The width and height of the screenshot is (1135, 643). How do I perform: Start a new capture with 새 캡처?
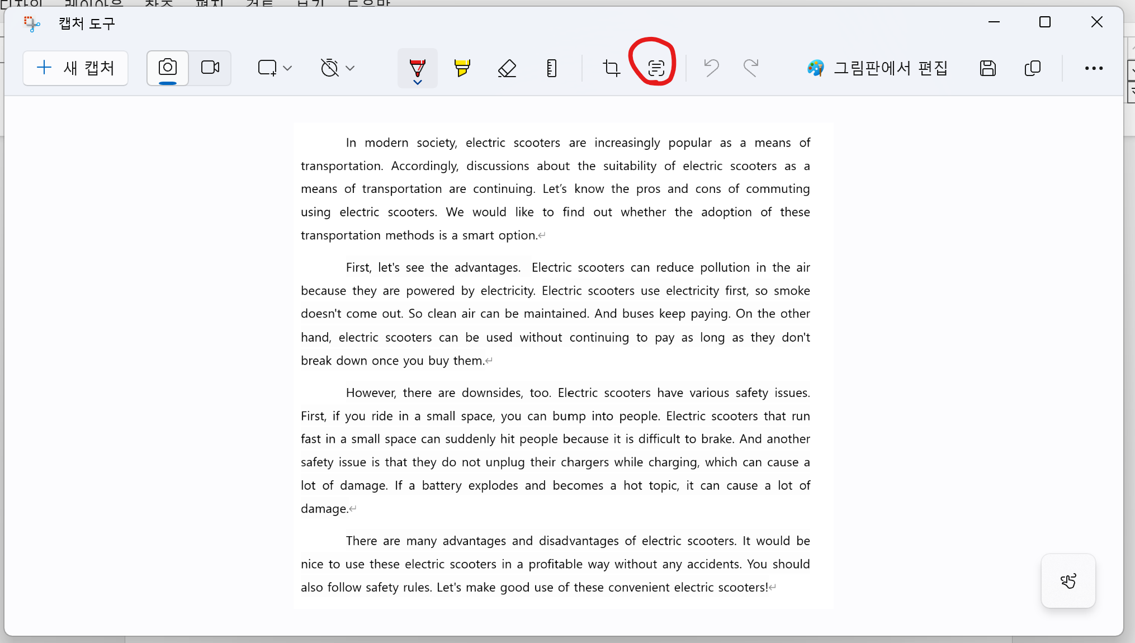click(x=75, y=68)
